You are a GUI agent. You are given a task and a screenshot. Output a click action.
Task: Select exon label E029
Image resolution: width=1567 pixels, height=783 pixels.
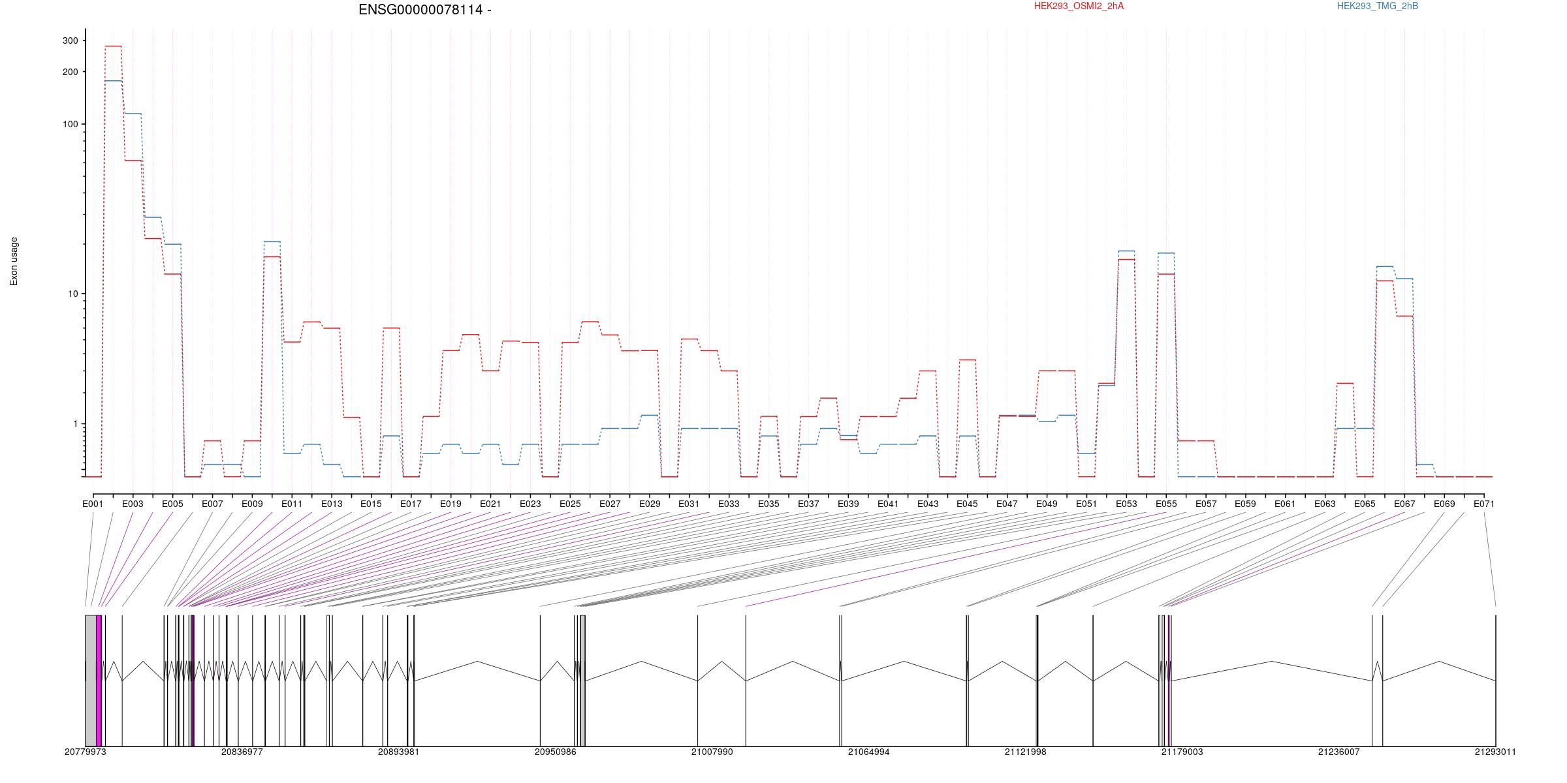pyautogui.click(x=650, y=504)
